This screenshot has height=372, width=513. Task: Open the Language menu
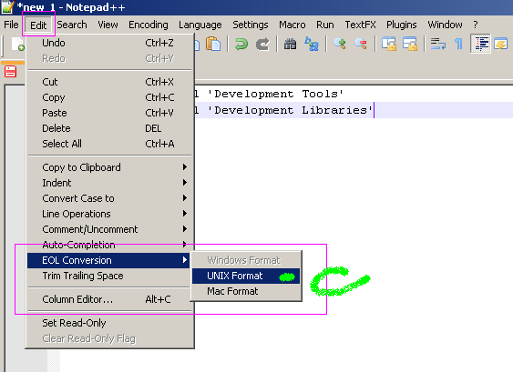pos(200,25)
